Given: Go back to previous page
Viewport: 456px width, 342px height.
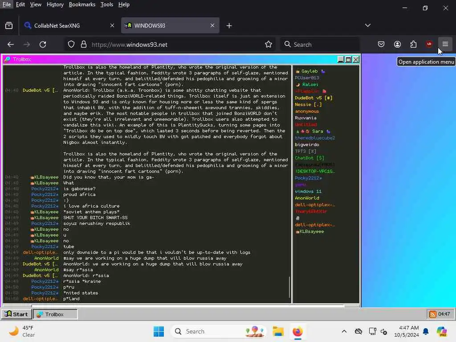Looking at the screenshot, I should pyautogui.click(x=11, y=44).
